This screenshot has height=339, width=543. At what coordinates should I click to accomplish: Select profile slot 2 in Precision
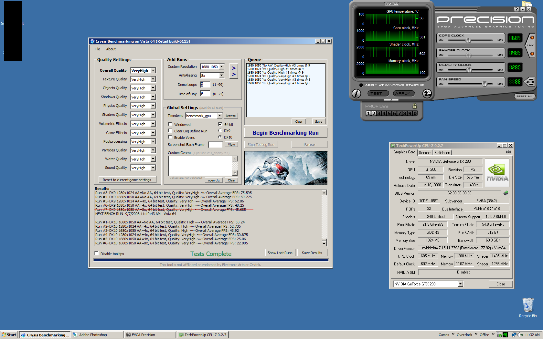373,113
